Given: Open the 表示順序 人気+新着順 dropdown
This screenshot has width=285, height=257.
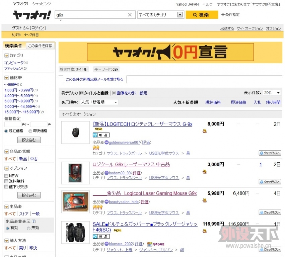Looking at the screenshot, I should tap(99, 102).
